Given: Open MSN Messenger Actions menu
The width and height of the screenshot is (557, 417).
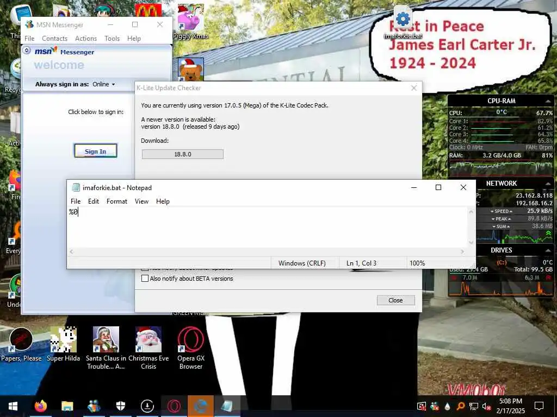Looking at the screenshot, I should (85, 39).
